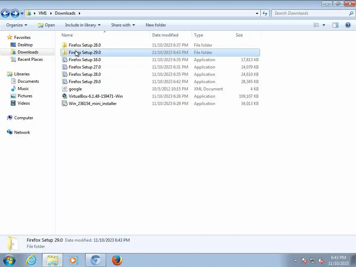The height and width of the screenshot is (267, 356).
Task: Open Windows Explorer taskbar button
Action: (x=52, y=260)
